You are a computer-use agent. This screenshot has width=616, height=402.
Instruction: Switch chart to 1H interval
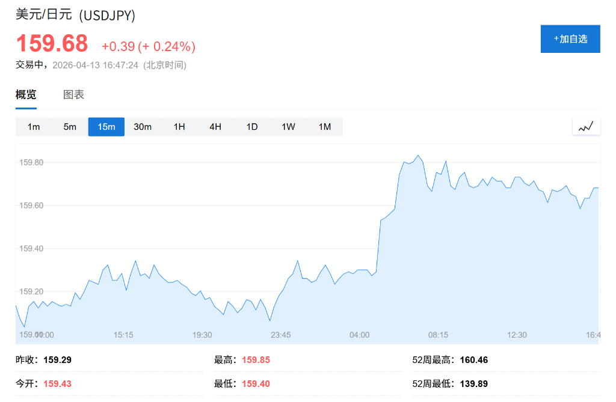[x=179, y=127]
